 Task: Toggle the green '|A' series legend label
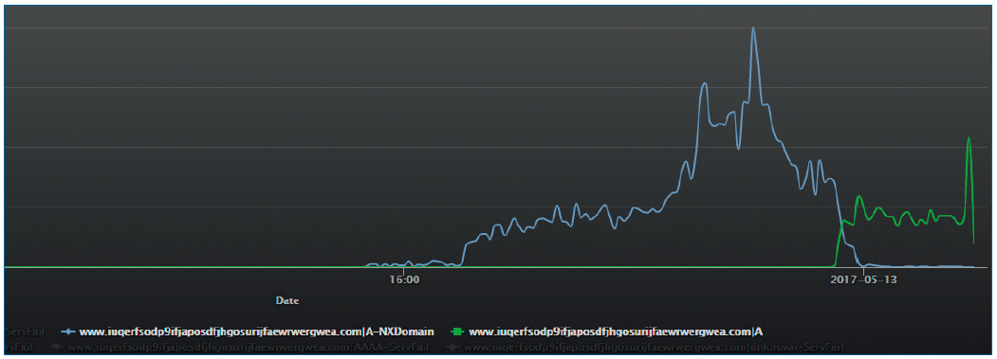click(616, 332)
